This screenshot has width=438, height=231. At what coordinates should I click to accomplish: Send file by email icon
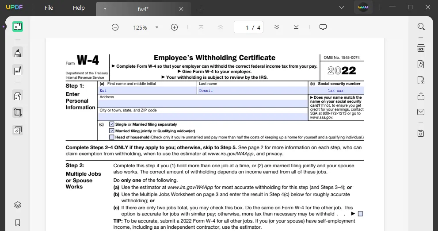[x=421, y=112]
